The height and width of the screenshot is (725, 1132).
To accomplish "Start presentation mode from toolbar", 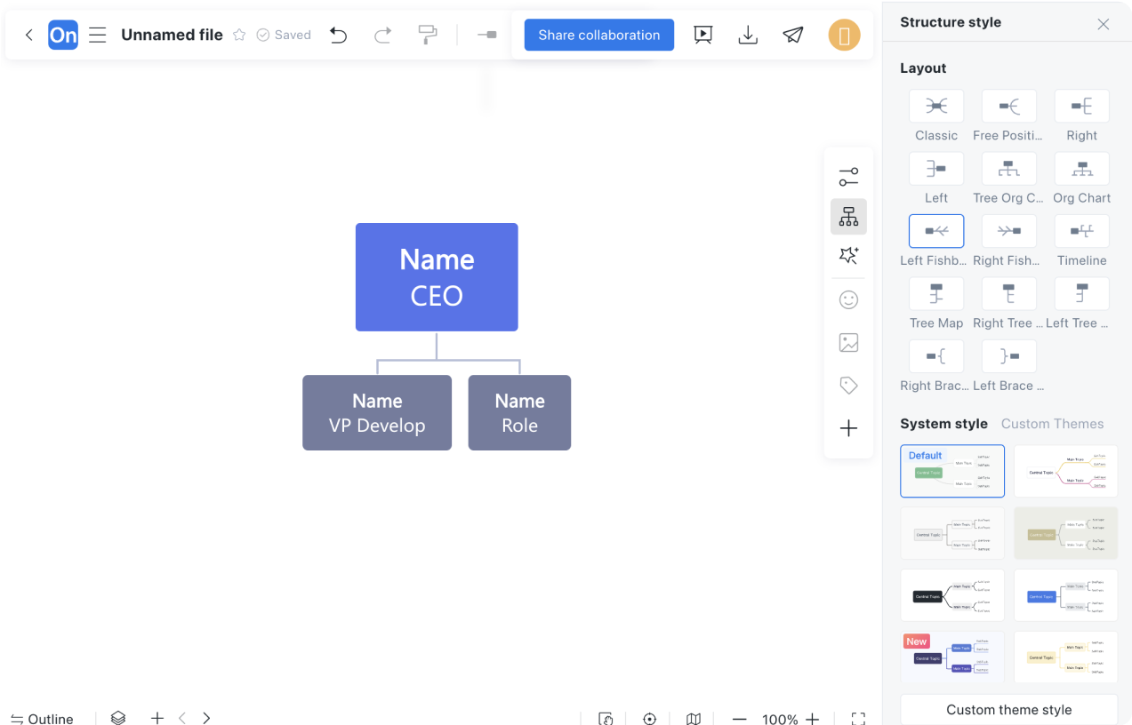I will pos(702,36).
